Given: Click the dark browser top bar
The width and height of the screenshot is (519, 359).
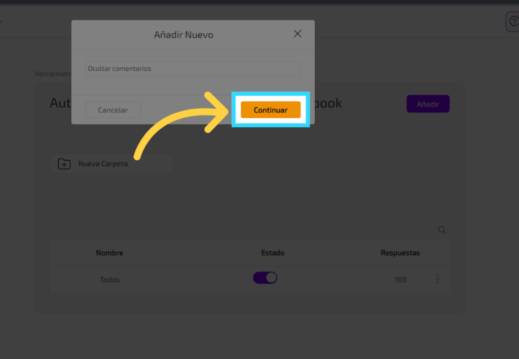Looking at the screenshot, I should pos(259,2).
